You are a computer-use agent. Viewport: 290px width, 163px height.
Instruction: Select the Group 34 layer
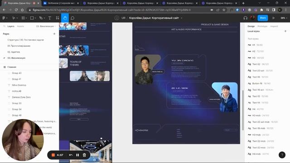[x=17, y=109]
